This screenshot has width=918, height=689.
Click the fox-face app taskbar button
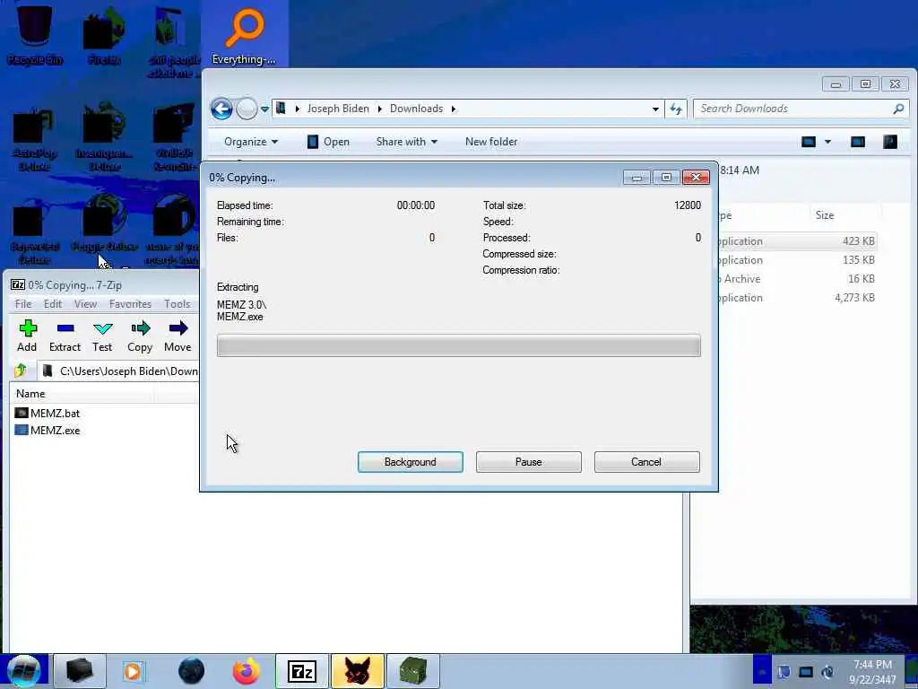pos(358,671)
